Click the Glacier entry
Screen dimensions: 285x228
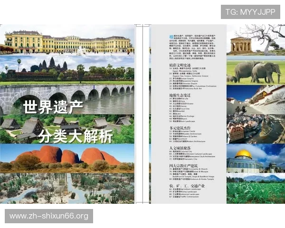point(178,106)
